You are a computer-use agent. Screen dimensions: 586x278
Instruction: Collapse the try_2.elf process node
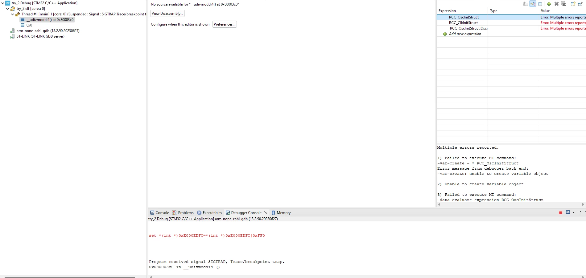coord(8,9)
